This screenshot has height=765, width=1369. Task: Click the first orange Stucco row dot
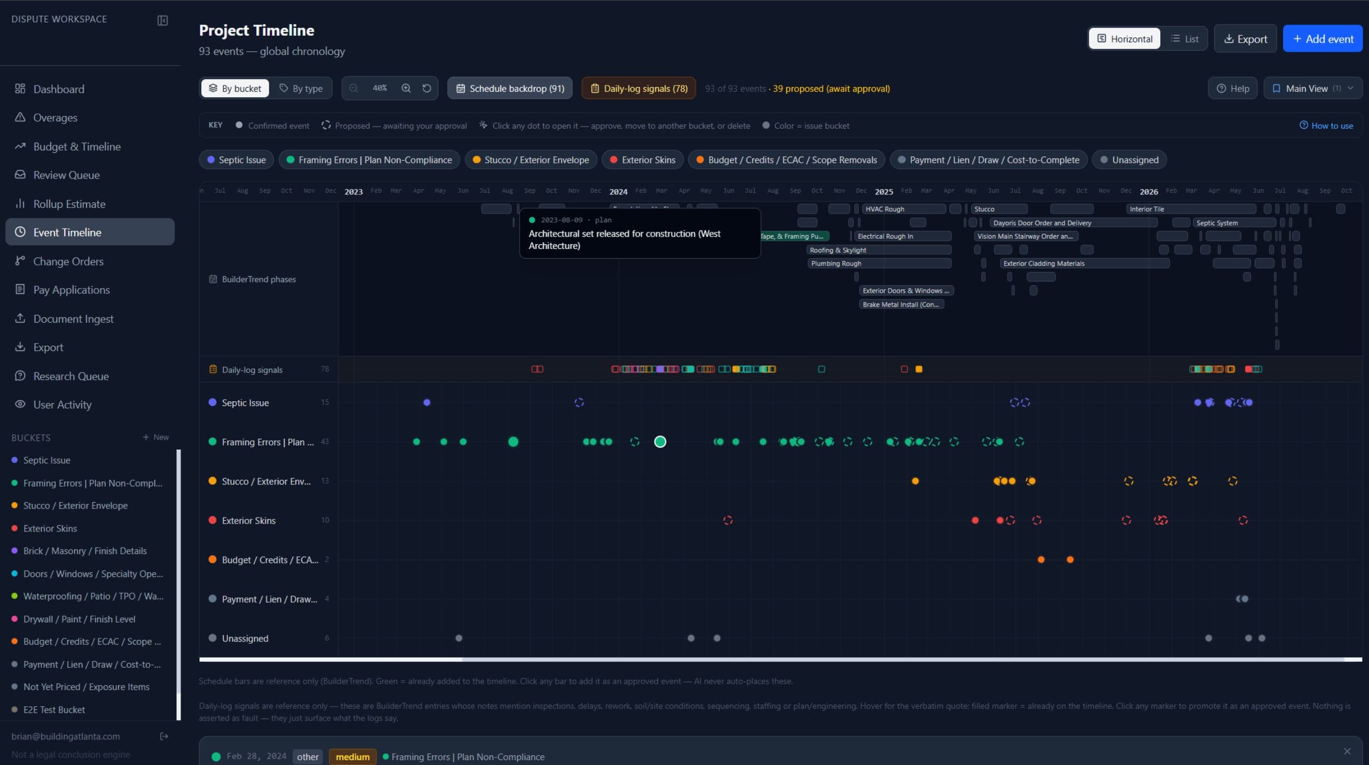[915, 481]
